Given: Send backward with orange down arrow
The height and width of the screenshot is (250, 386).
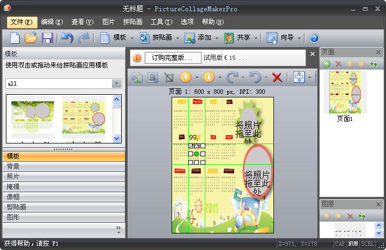Looking at the screenshot, I should coord(209,77).
